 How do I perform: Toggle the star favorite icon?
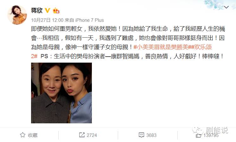[23, 135]
